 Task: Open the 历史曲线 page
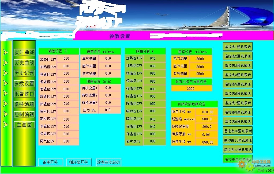pyautogui.click(x=24, y=63)
